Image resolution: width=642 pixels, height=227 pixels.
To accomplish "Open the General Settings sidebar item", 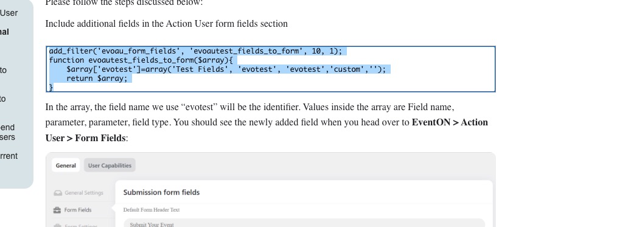I will [x=79, y=193].
